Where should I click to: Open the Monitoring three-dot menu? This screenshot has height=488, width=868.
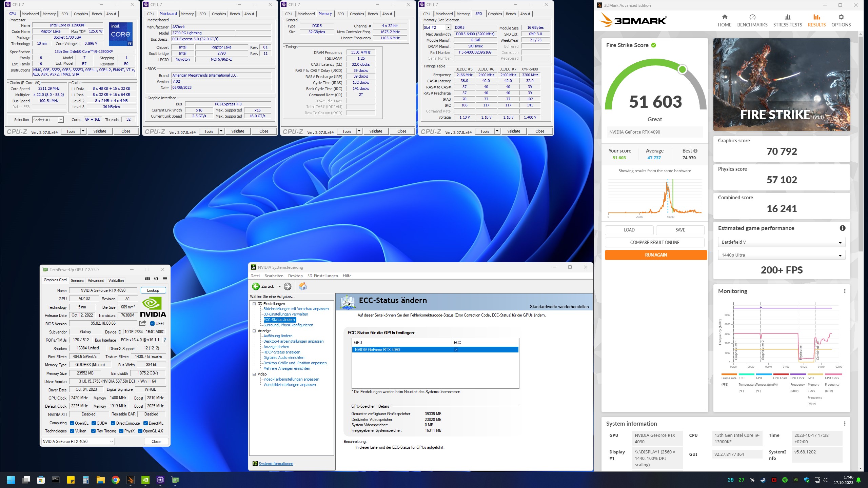point(845,291)
